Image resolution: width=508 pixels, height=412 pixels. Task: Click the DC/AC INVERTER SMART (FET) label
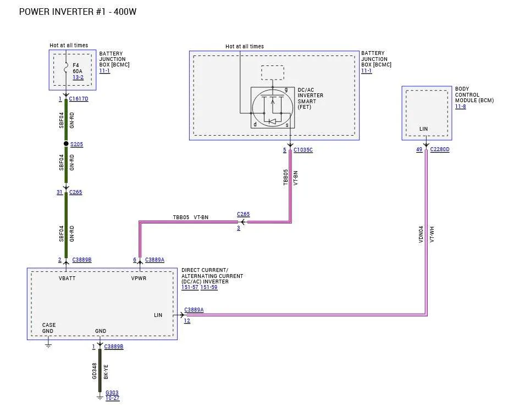pyautogui.click(x=311, y=98)
